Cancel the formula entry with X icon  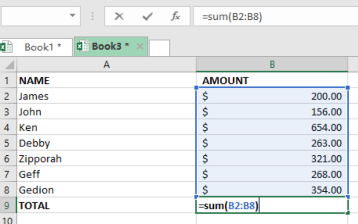click(x=119, y=16)
